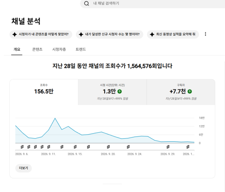This screenshot has height=192, width=225.
Task: Click the green up arrow beside +7.7천
Action: coord(190,91)
